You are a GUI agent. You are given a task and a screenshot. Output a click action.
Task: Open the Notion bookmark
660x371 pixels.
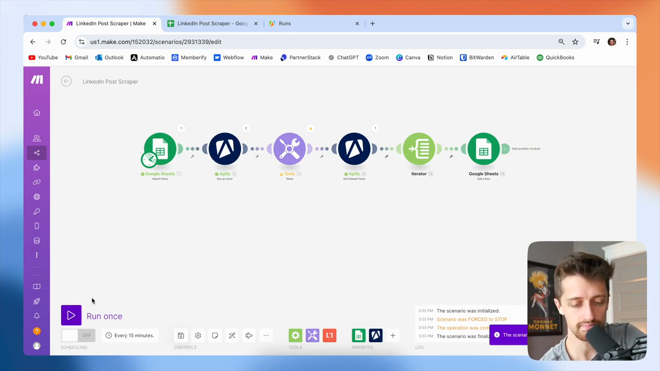440,58
